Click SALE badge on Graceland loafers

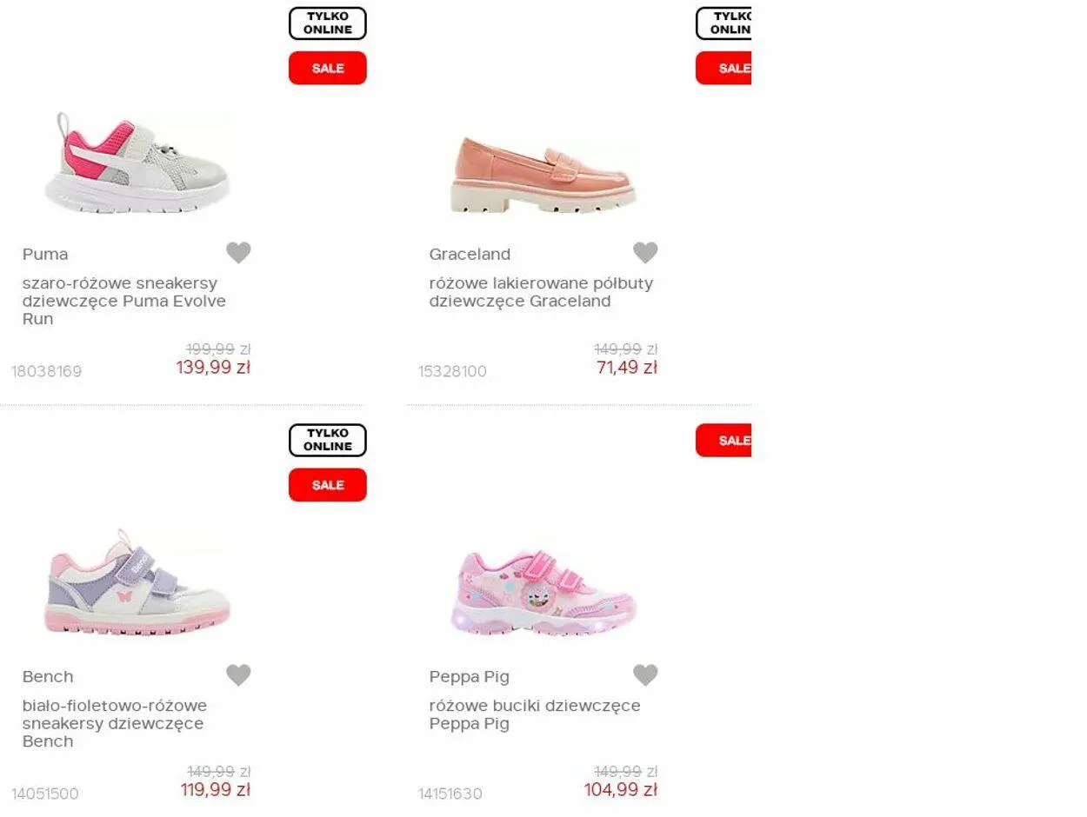pos(724,68)
